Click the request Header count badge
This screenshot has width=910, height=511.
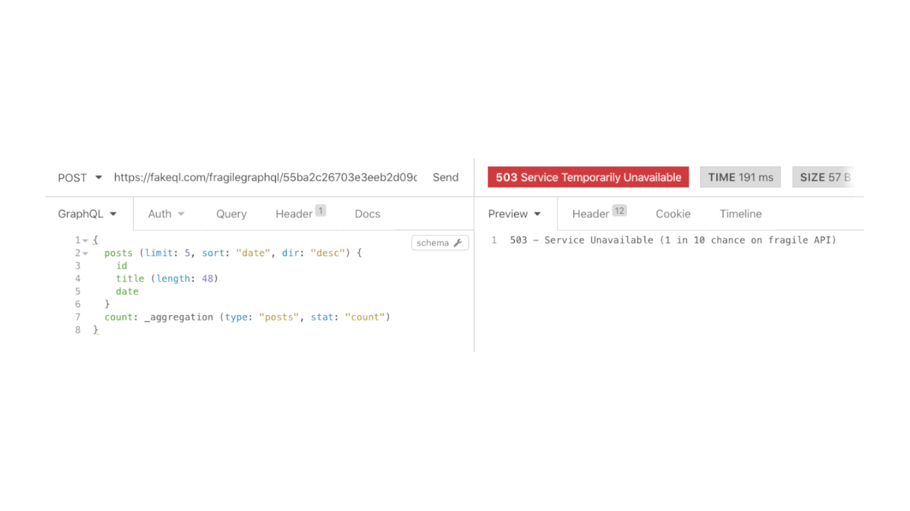pos(321,210)
